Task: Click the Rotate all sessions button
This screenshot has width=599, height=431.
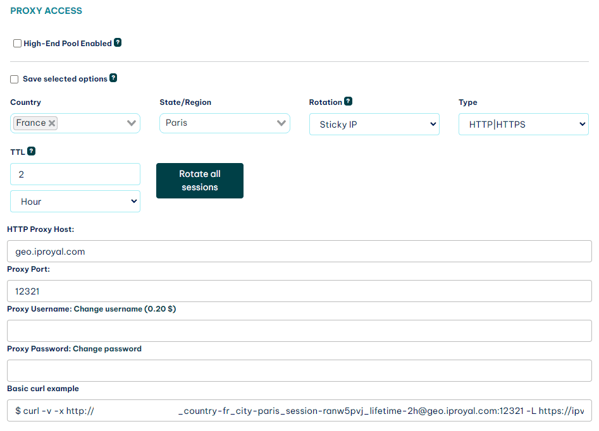Action: pos(200,181)
